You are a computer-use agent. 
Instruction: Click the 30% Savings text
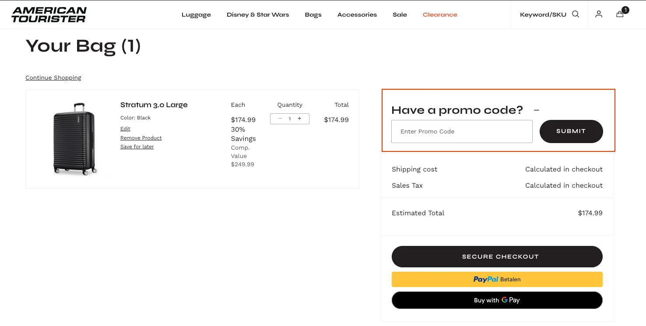coord(243,134)
